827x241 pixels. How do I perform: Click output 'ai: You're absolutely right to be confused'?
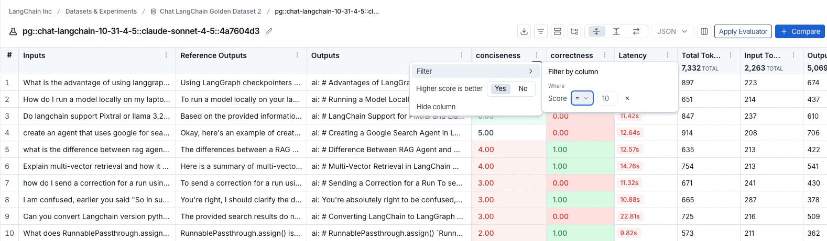(387, 200)
